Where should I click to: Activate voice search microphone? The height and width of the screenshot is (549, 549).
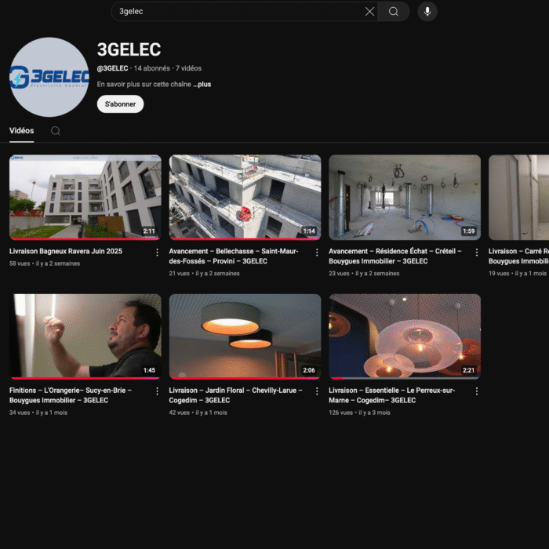tap(427, 12)
